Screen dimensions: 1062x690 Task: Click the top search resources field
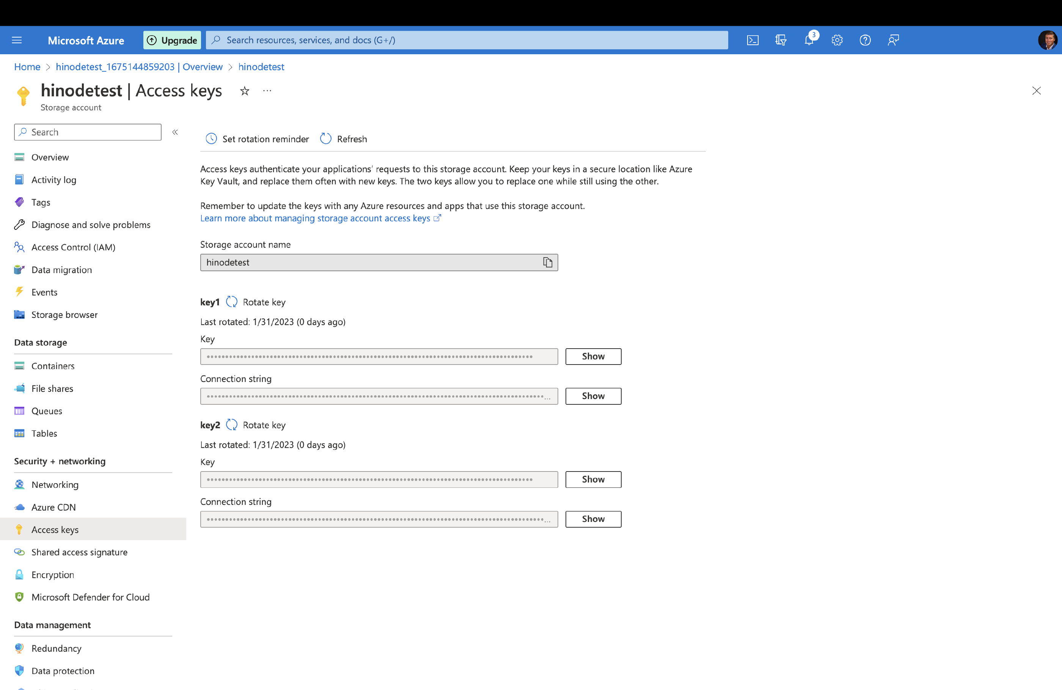tap(466, 40)
